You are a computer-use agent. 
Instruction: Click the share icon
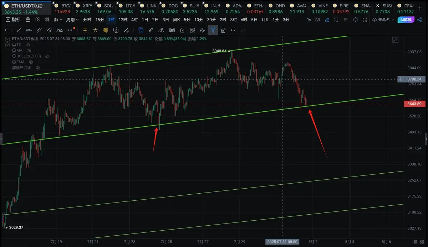(x=419, y=20)
